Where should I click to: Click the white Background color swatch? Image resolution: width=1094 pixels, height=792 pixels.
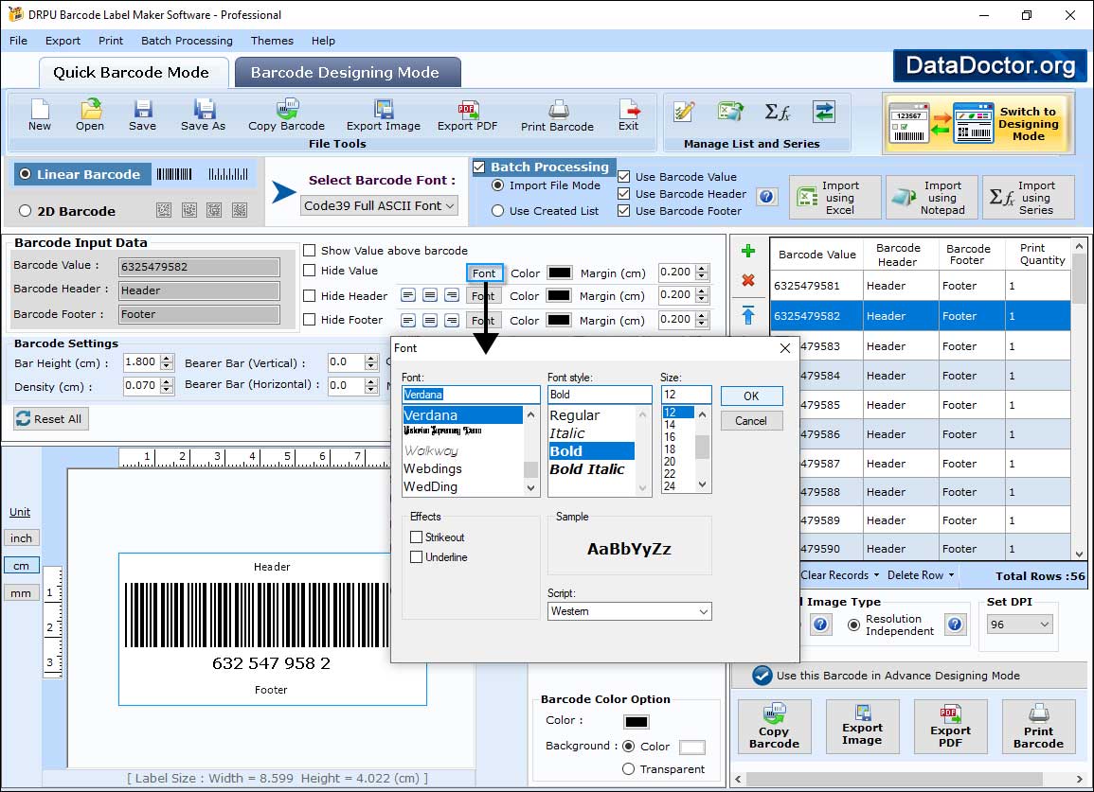692,748
